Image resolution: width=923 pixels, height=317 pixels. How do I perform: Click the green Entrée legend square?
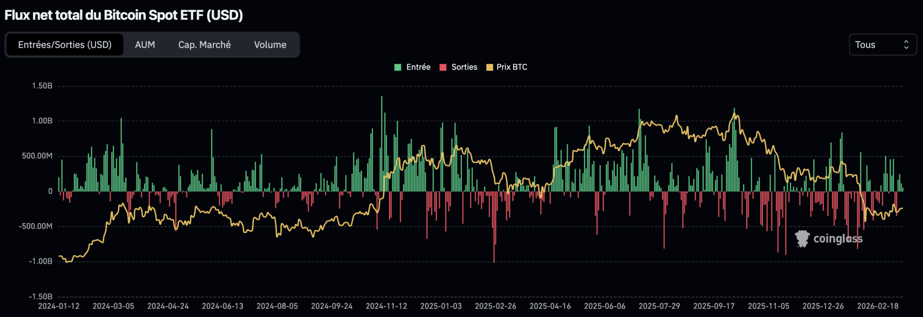[x=398, y=67]
